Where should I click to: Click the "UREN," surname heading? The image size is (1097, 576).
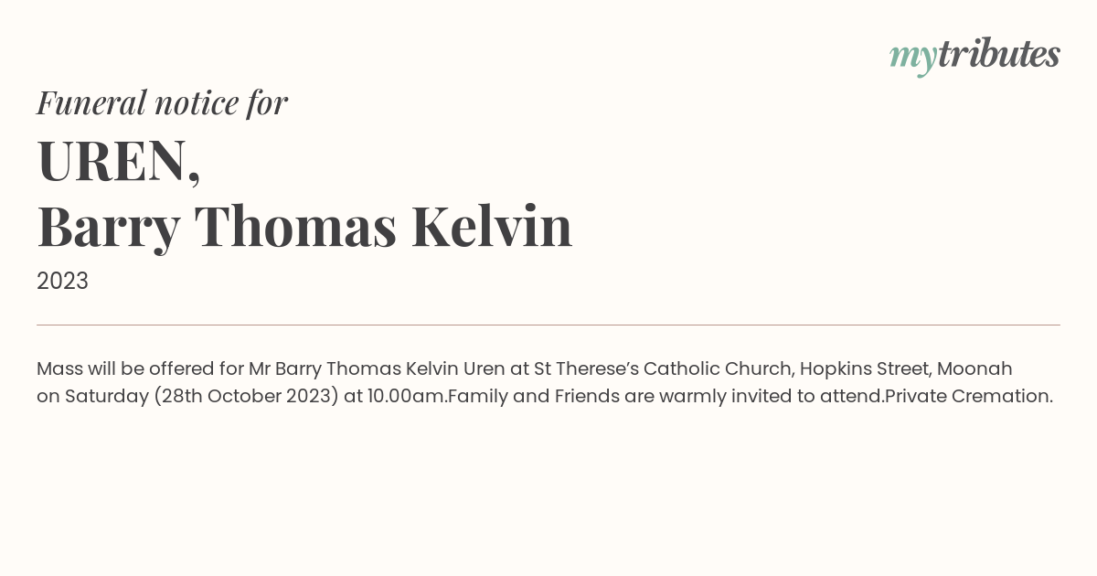pos(119,162)
